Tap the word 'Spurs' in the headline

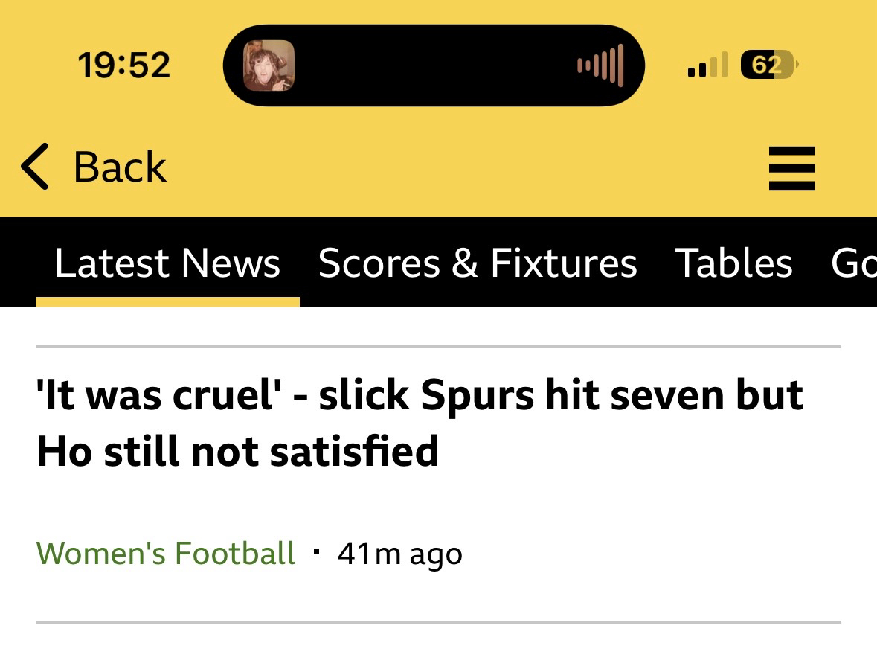[478, 394]
